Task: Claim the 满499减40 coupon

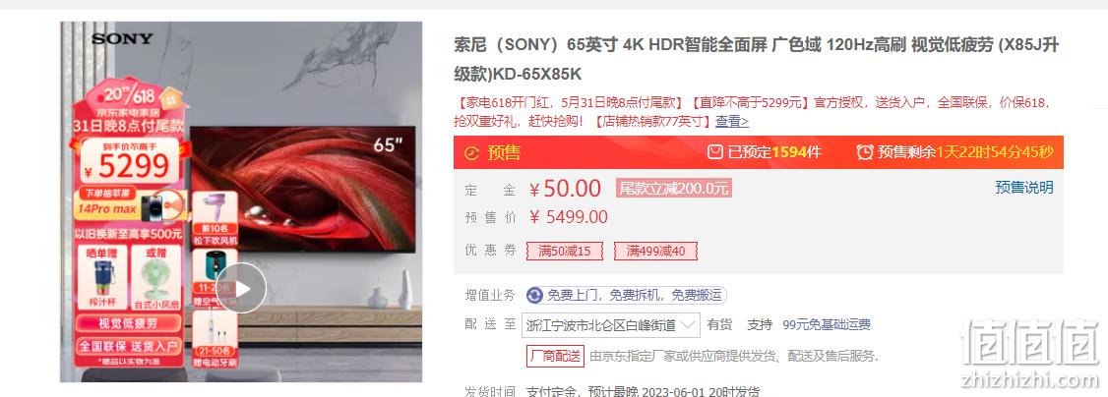Action: coord(655,251)
